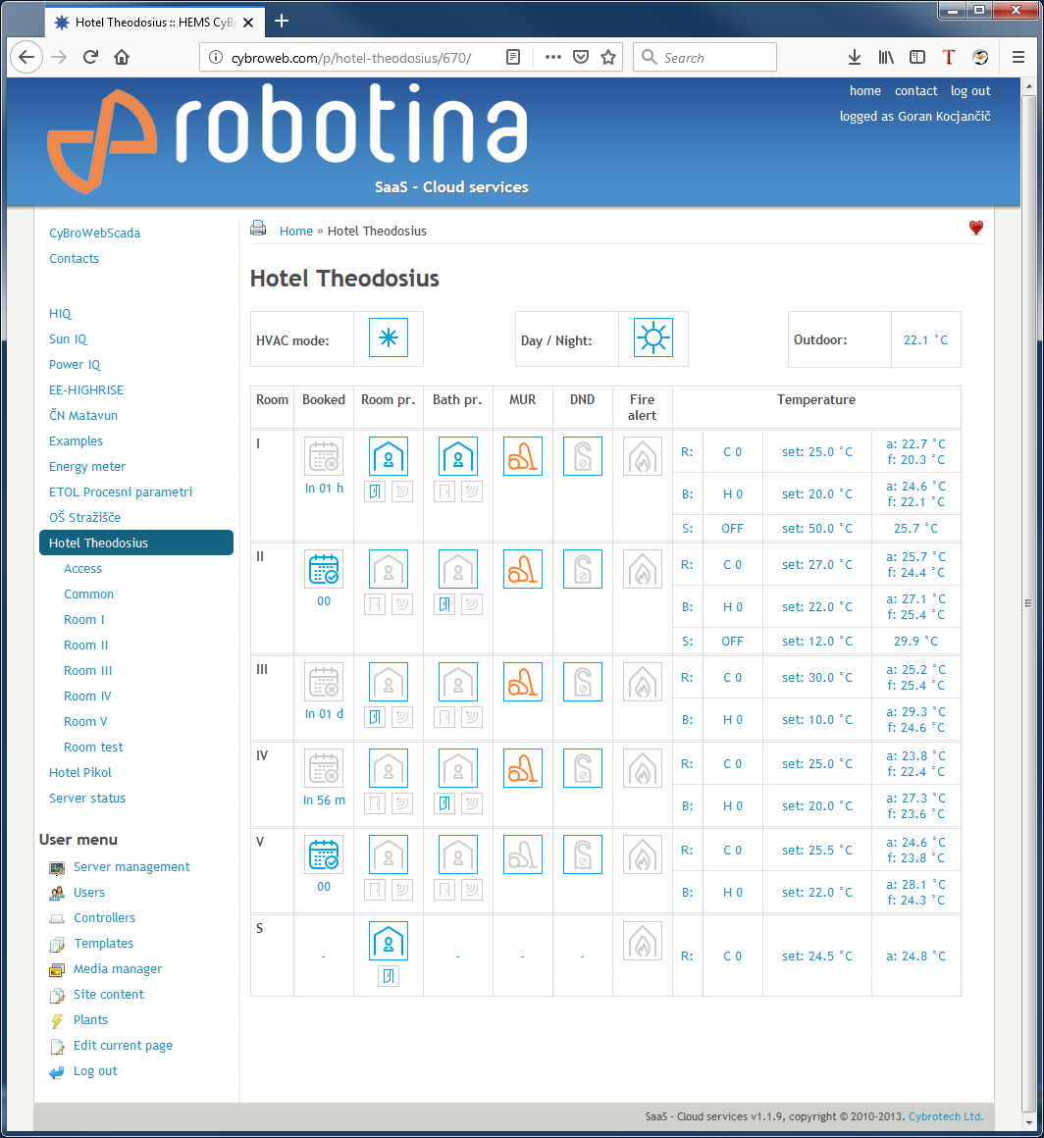The image size is (1044, 1138).
Task: Open the Firefox hamburger menu
Action: (1018, 58)
